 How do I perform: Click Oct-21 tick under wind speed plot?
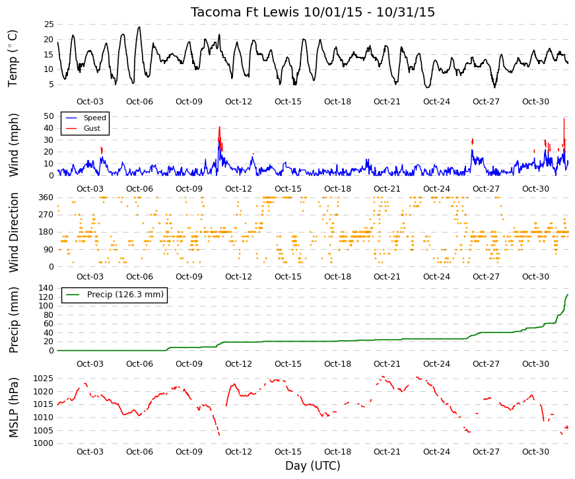point(387,189)
